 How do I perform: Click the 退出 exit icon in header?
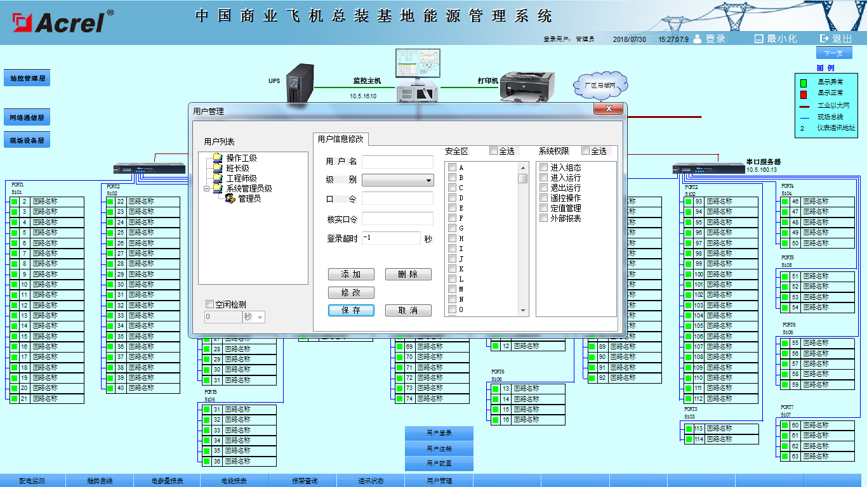pos(824,39)
